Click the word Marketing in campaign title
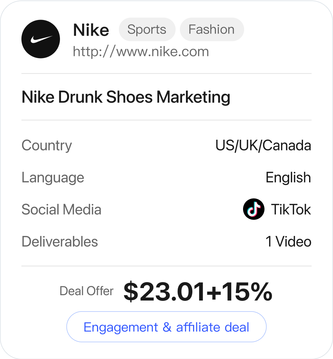333x359 pixels. (193, 97)
